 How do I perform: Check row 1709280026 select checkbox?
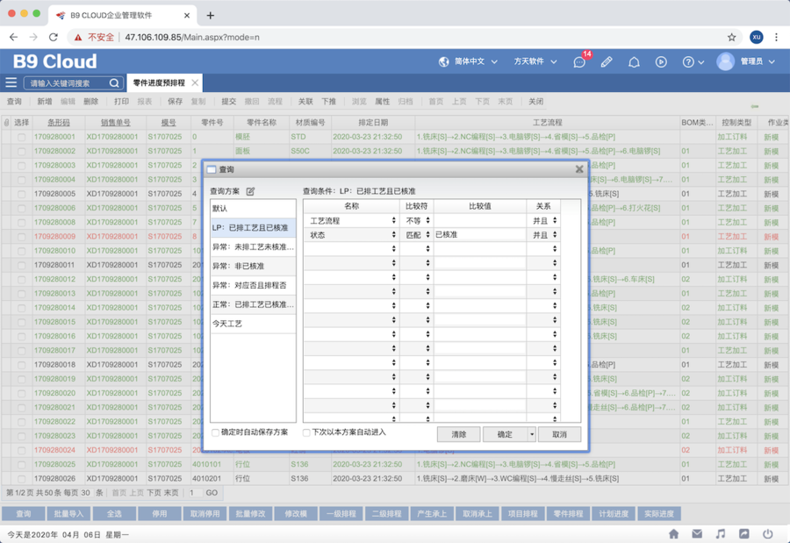(x=21, y=479)
